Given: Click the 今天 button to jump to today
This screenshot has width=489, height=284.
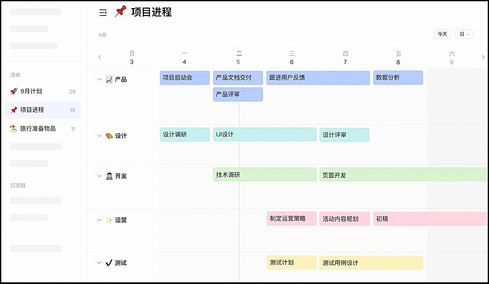Looking at the screenshot, I should click(x=442, y=34).
